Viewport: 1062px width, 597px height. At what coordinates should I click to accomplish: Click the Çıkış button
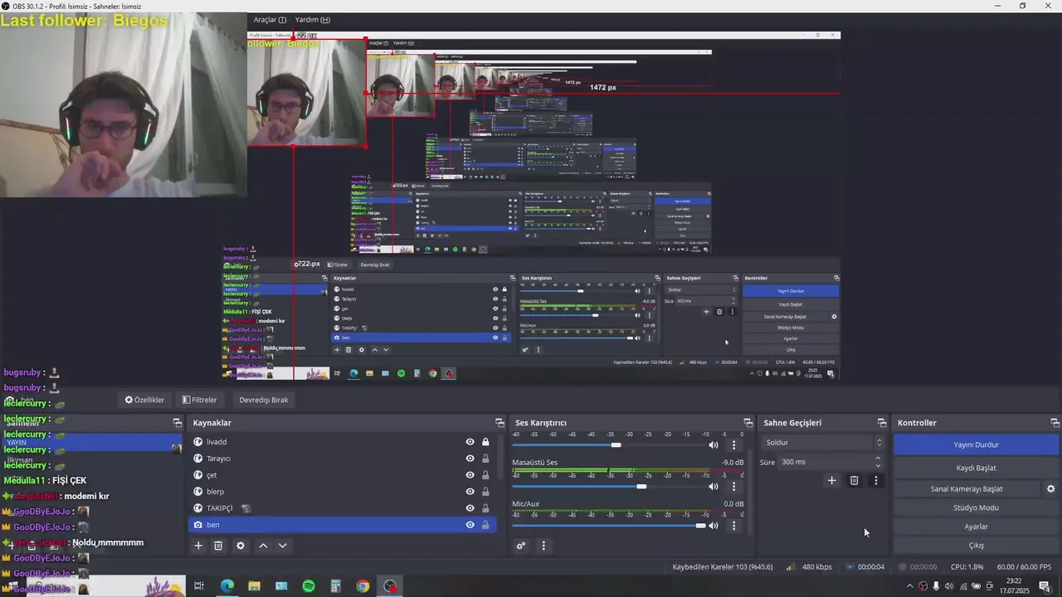[976, 546]
